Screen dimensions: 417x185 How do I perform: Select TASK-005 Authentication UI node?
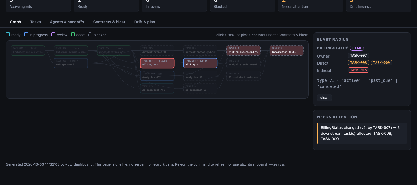[x=157, y=50]
